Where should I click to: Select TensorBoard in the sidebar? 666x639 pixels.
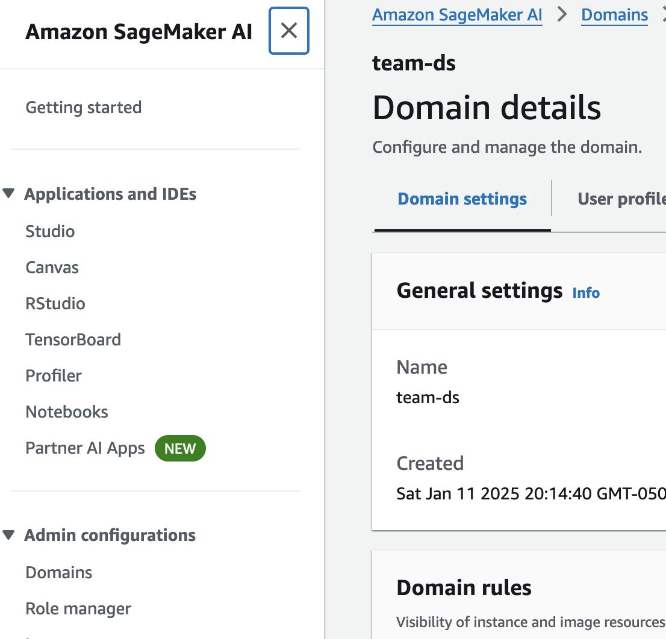73,340
